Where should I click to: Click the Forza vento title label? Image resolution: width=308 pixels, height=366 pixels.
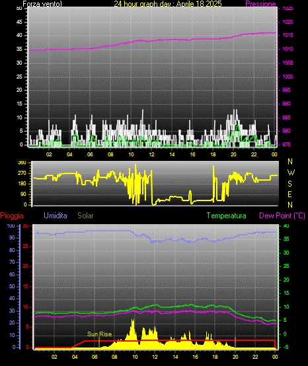(x=42, y=4)
